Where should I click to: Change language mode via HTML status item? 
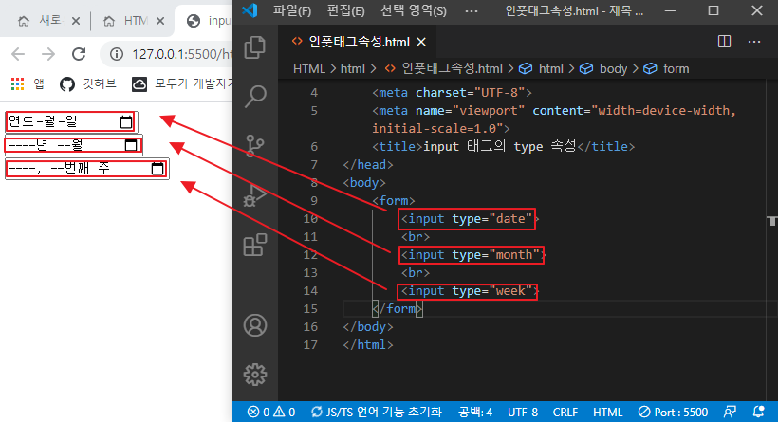click(x=607, y=413)
